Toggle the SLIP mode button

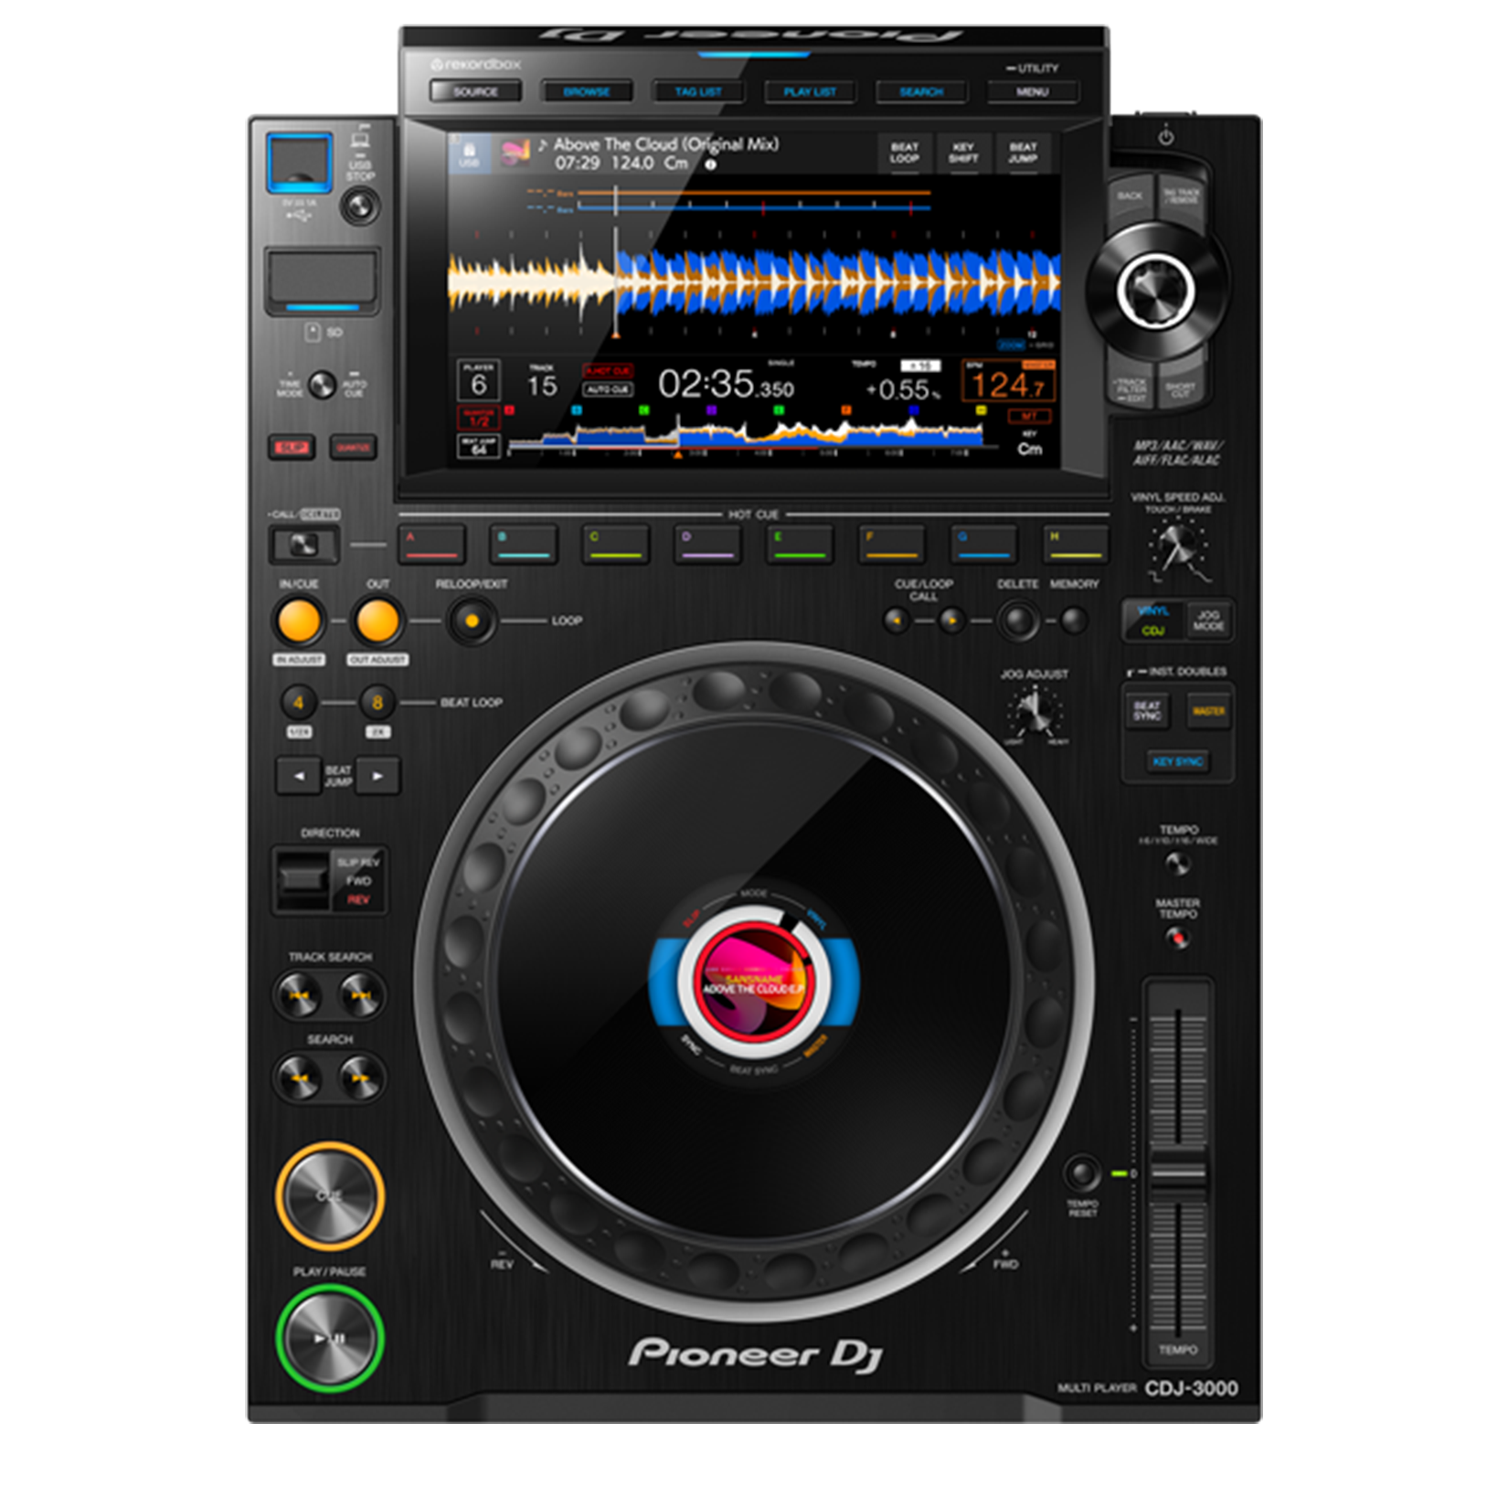click(x=291, y=447)
